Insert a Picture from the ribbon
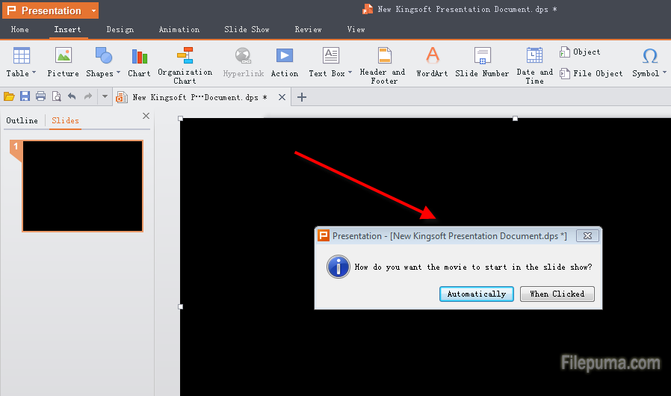This screenshot has height=396, width=671. click(x=63, y=61)
